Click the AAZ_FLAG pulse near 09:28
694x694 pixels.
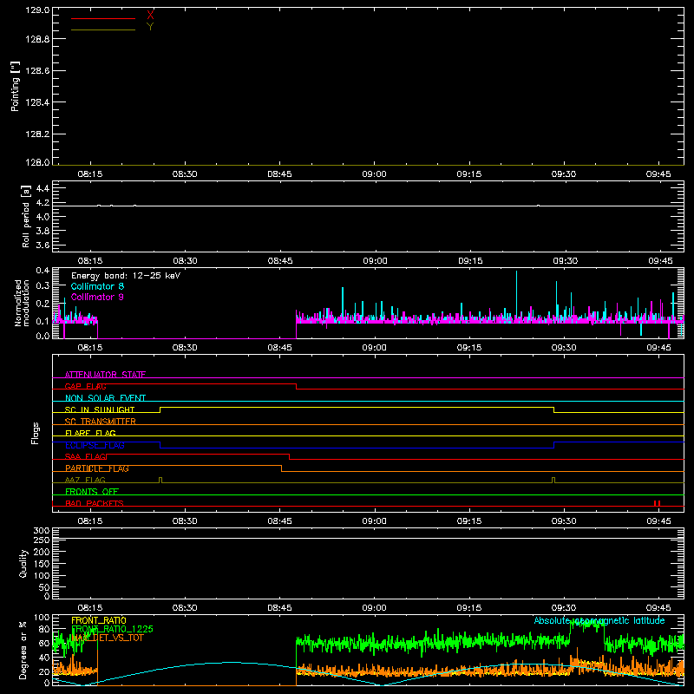click(x=553, y=481)
